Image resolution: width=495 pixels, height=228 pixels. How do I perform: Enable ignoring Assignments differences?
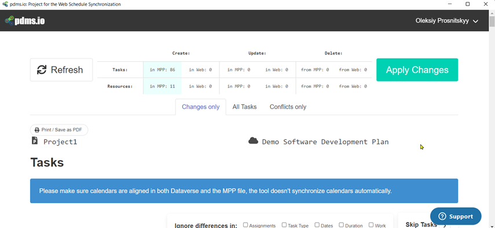pyautogui.click(x=245, y=225)
